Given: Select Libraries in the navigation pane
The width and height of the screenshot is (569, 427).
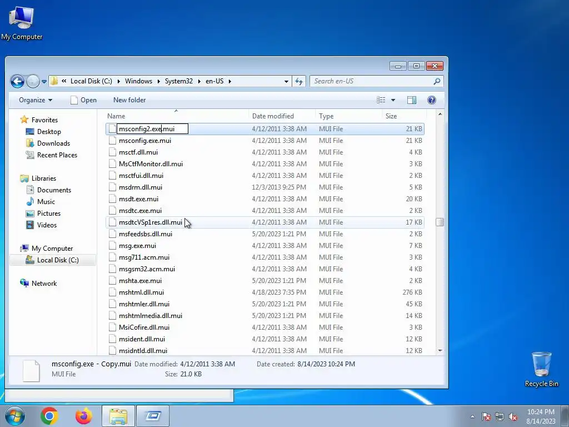Looking at the screenshot, I should coord(43,178).
